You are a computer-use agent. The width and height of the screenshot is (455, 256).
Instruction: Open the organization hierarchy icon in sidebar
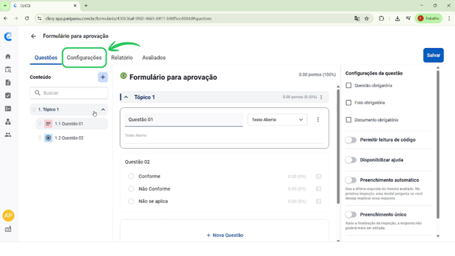point(8,121)
